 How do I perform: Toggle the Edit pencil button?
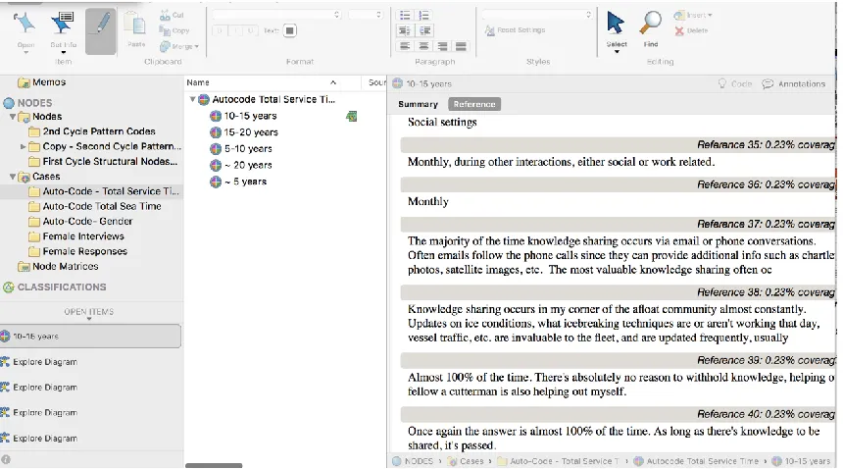click(x=101, y=30)
